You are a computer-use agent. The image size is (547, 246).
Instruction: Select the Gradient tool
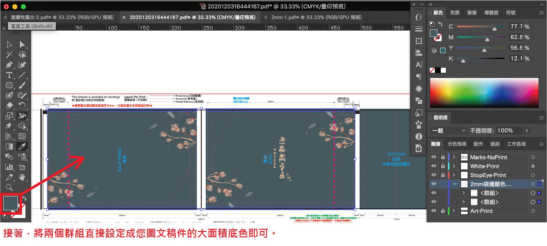pos(9,146)
